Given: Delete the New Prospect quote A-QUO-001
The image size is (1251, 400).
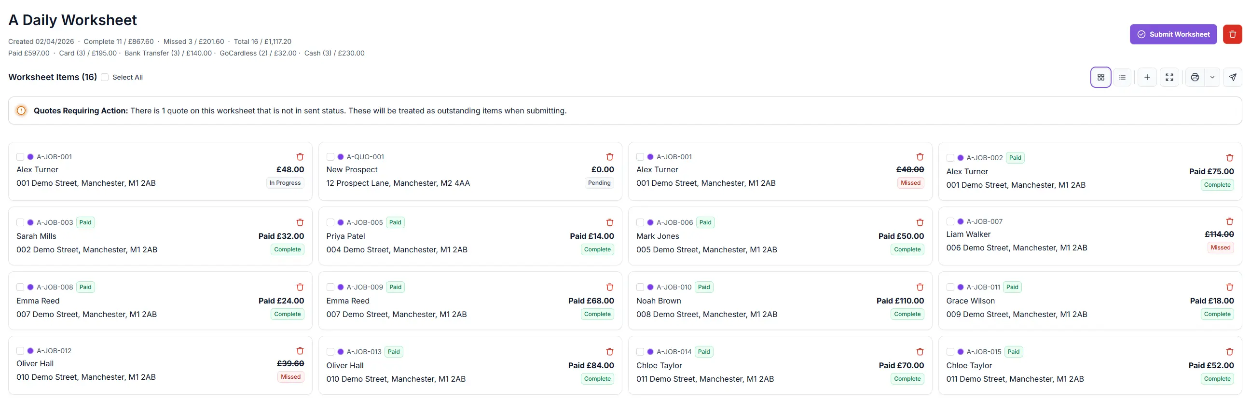Looking at the screenshot, I should click(x=610, y=157).
